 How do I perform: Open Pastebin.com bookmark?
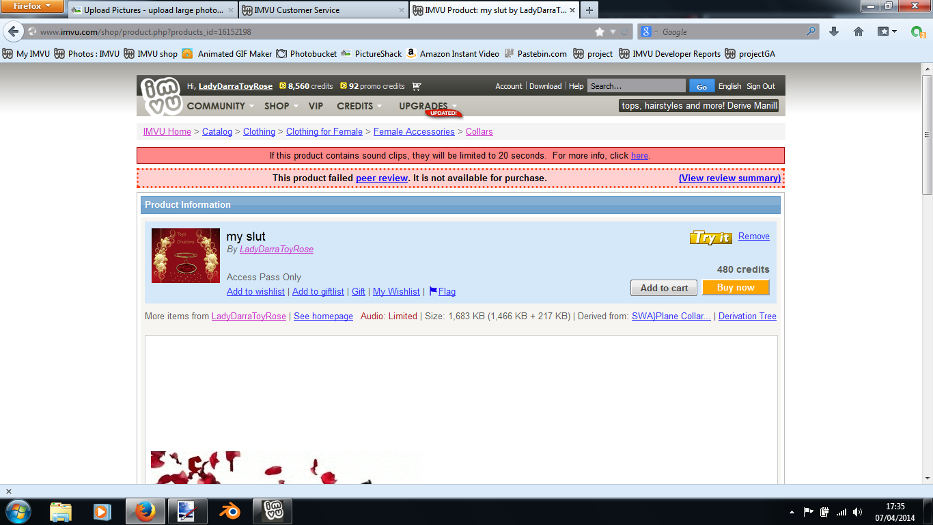click(x=535, y=53)
